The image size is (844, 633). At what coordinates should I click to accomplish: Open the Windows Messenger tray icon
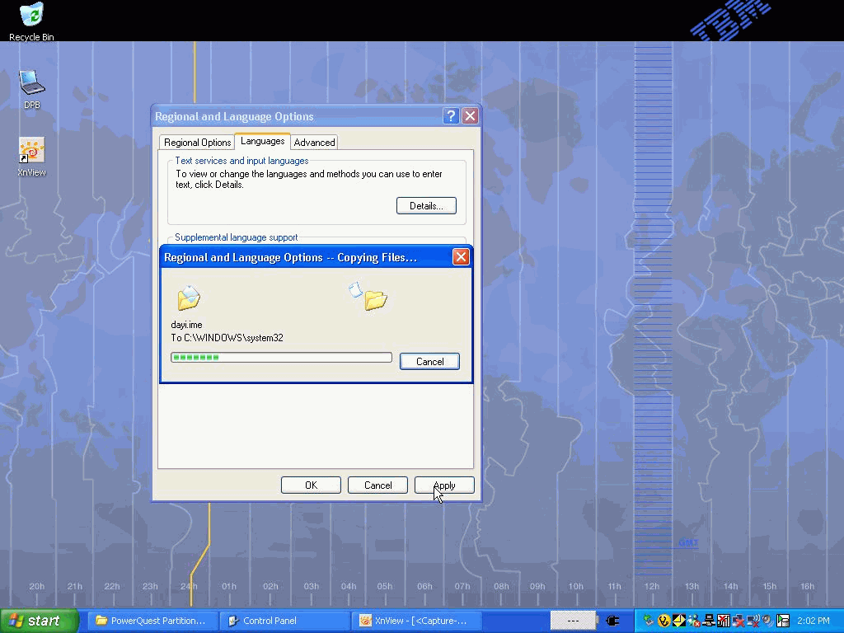pos(694,621)
